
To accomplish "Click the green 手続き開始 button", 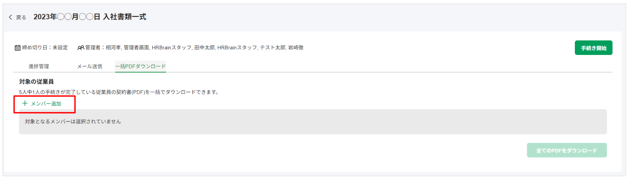I will coord(593,48).
